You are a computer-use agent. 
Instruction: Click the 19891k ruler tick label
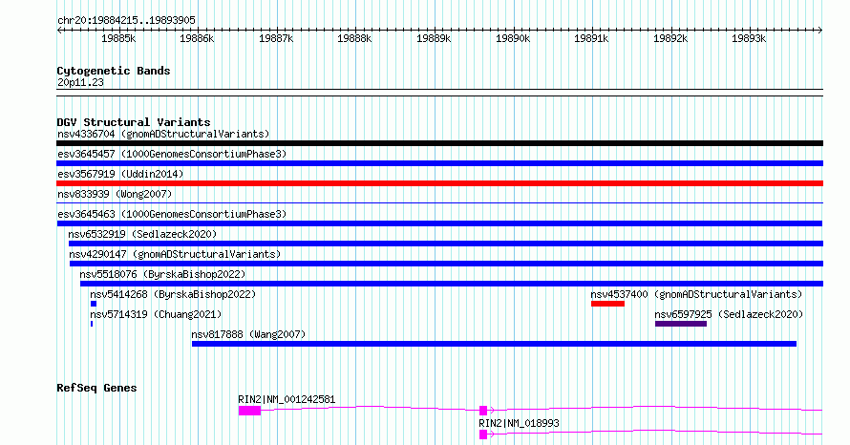[x=591, y=38]
